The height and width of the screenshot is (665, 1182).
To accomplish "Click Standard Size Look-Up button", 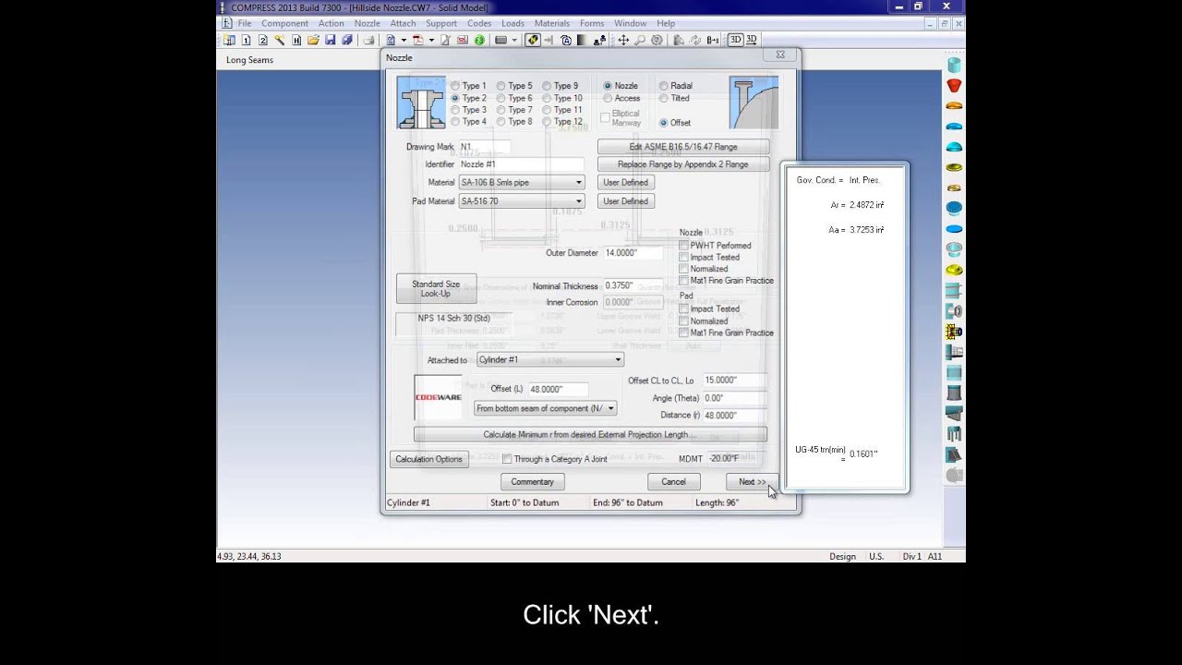I will [x=436, y=289].
